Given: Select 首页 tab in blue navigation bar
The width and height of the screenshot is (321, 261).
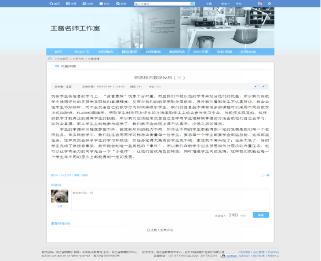Looking at the screenshot, I should coord(58,52).
